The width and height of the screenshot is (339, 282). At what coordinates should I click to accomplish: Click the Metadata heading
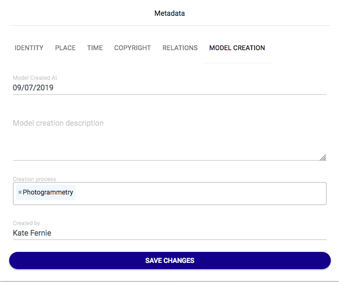pos(169,13)
